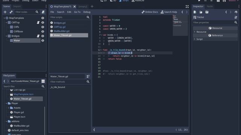Toggle visibility of Bridges node
This screenshot has width=241, height=135.
[x=43, y=36]
